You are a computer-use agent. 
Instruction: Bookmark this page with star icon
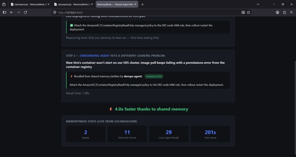tap(249, 12)
